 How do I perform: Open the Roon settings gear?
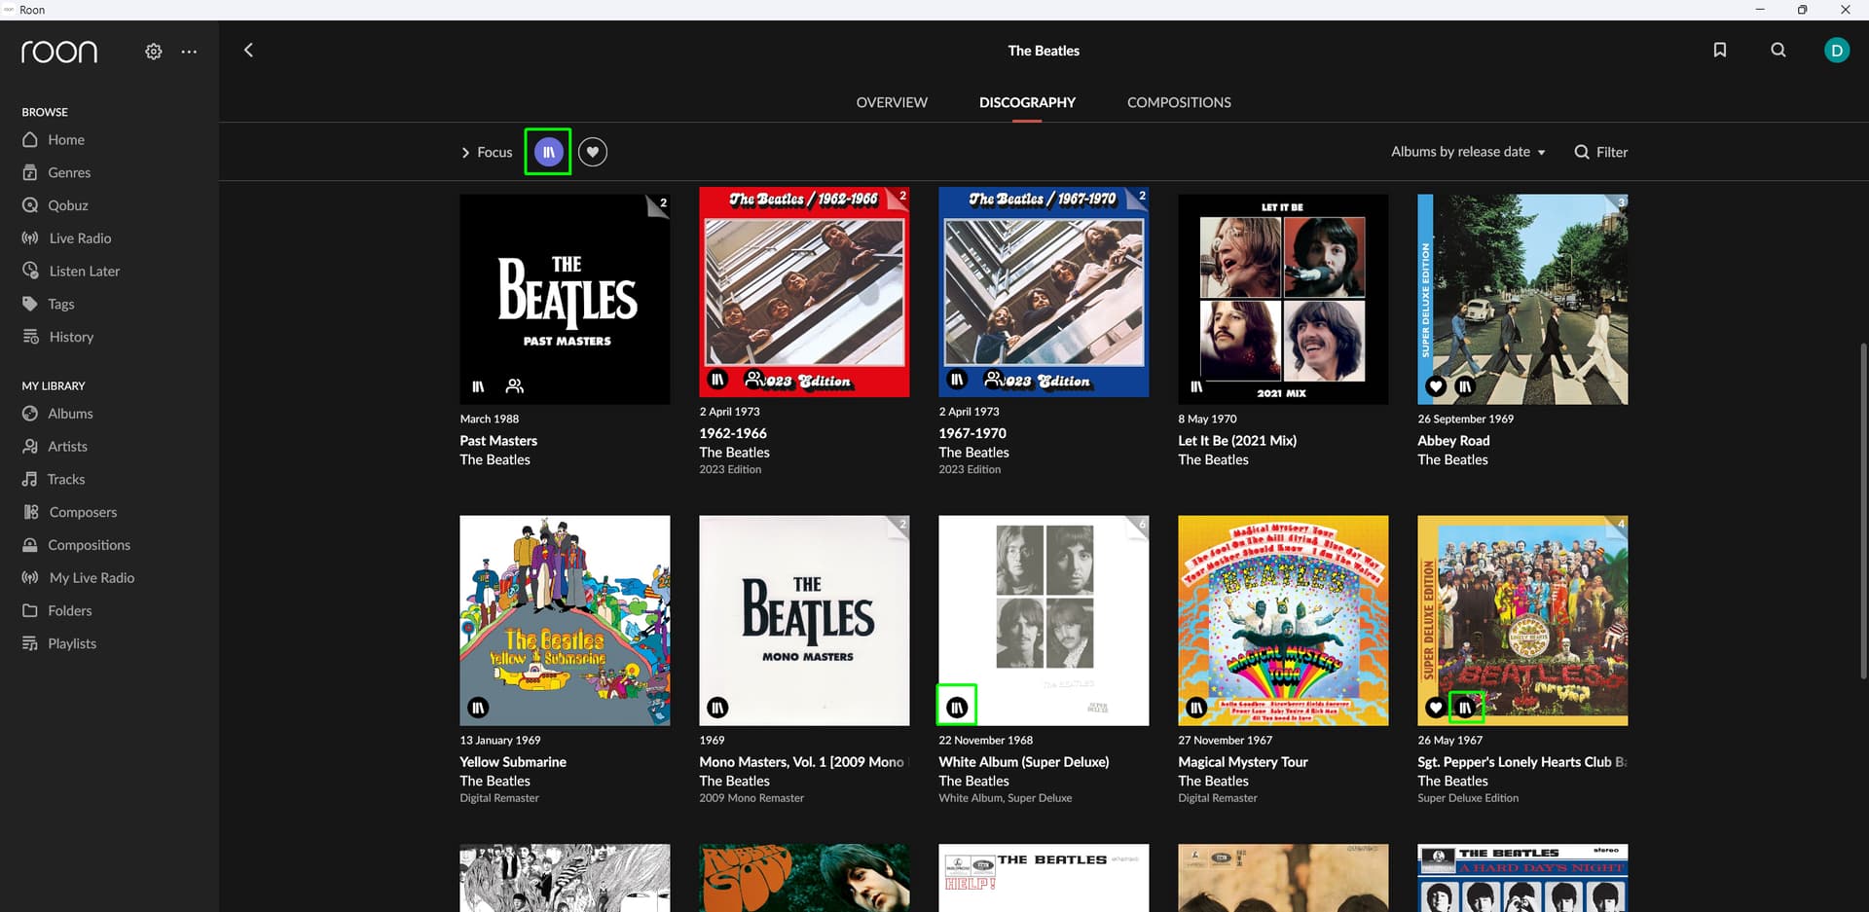coord(154,52)
